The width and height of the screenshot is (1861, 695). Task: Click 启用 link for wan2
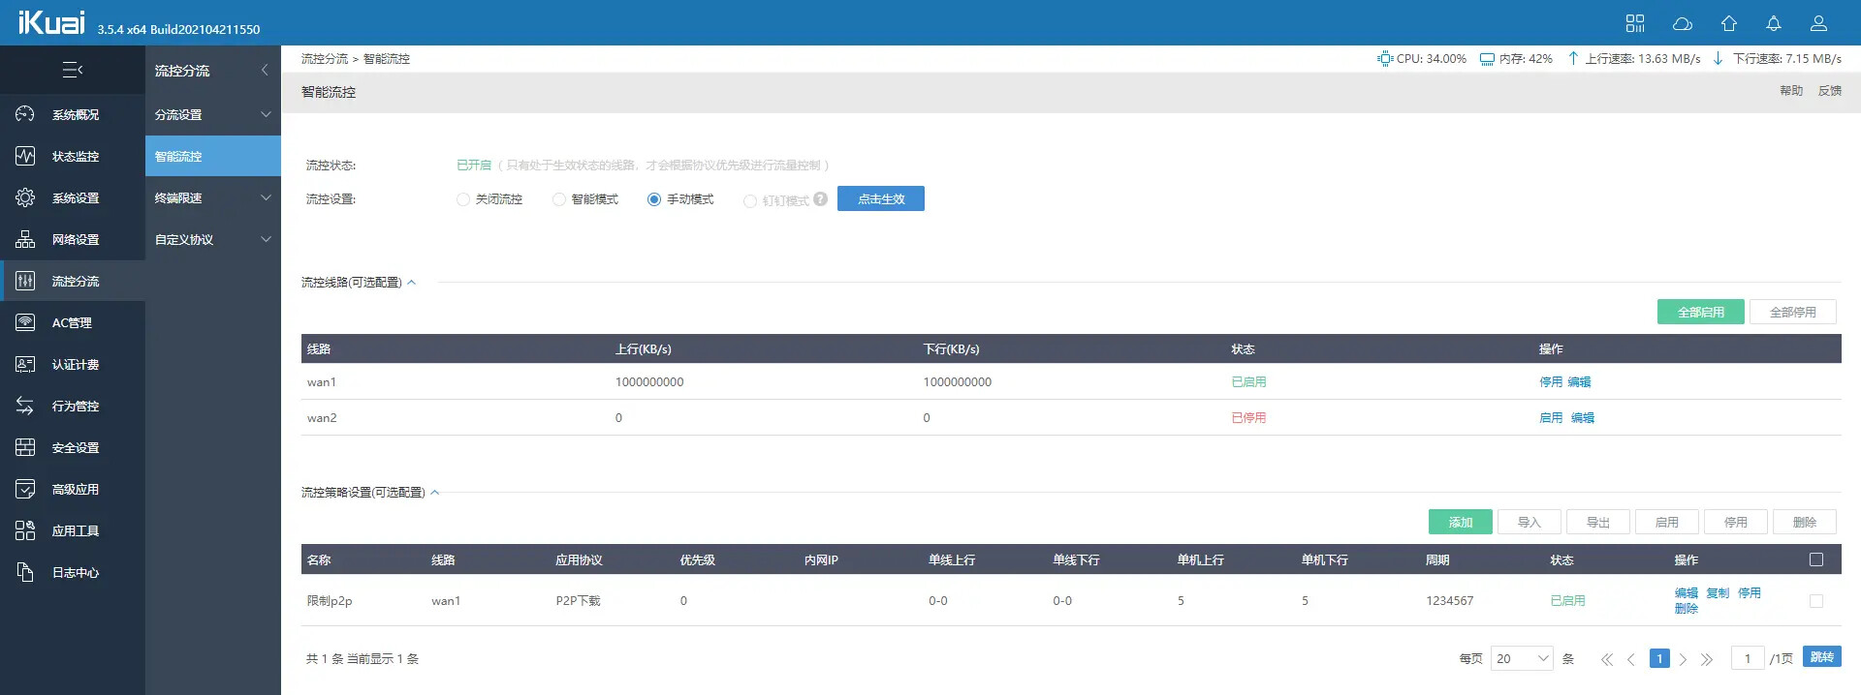pyautogui.click(x=1551, y=418)
